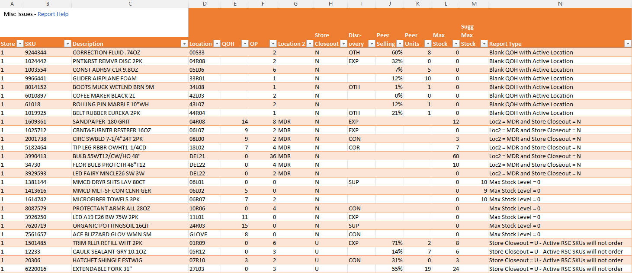The height and width of the screenshot is (273, 632).
Task: Select column A header
Action: 12,4
